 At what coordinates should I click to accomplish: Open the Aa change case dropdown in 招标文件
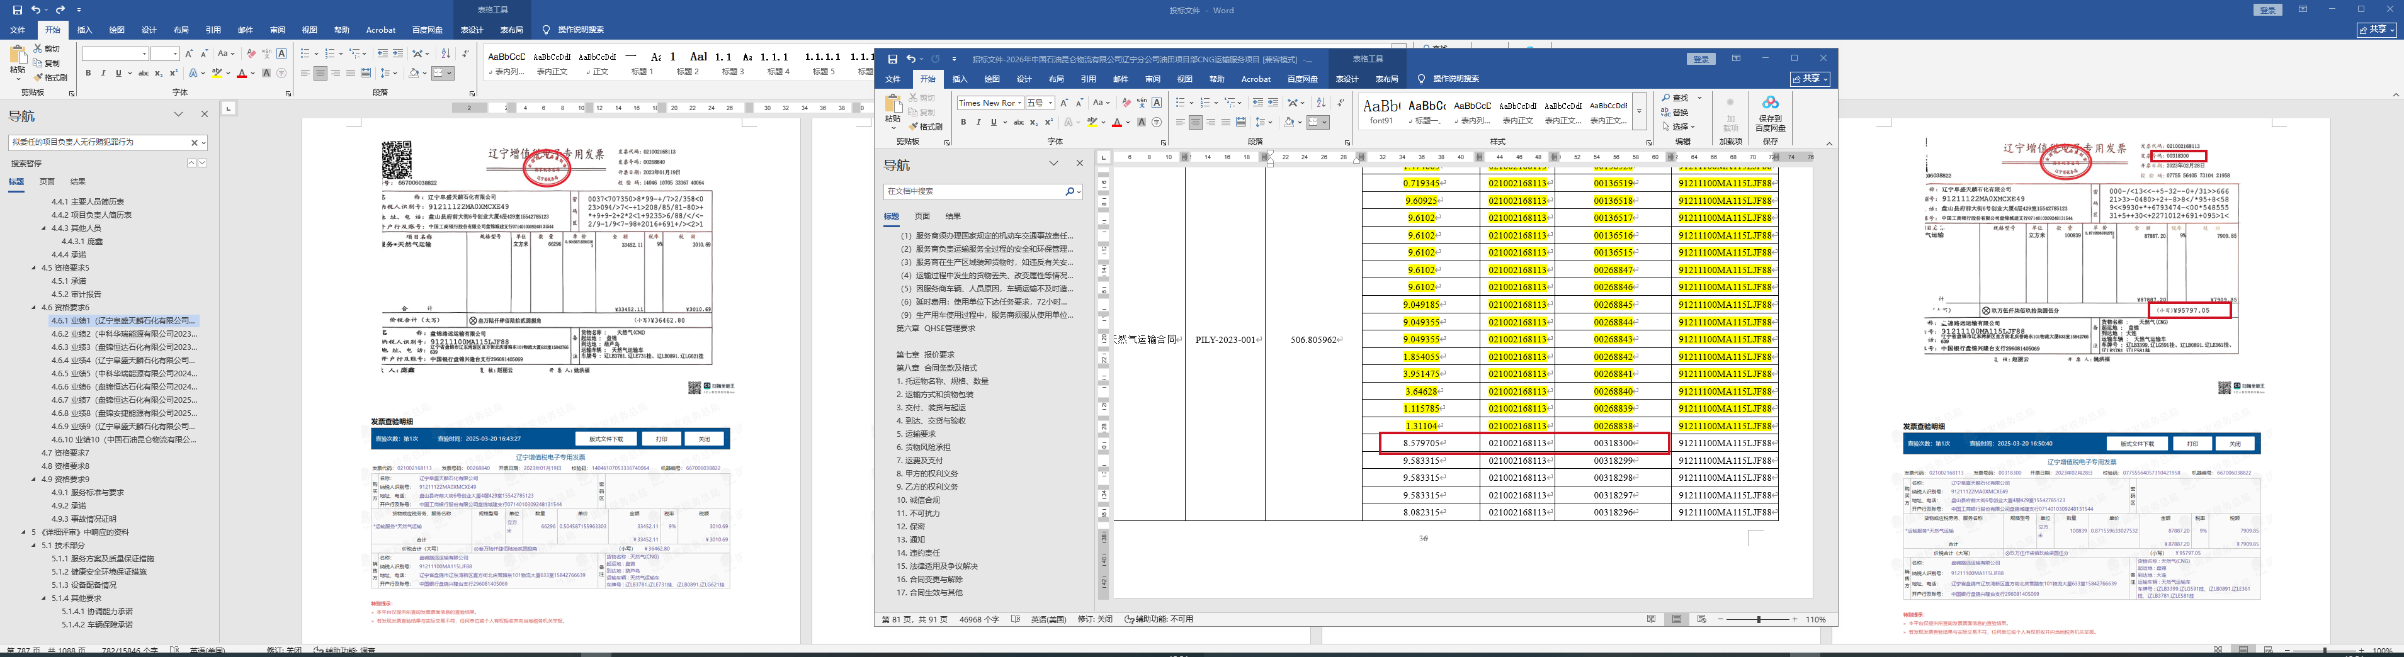tap(1101, 103)
